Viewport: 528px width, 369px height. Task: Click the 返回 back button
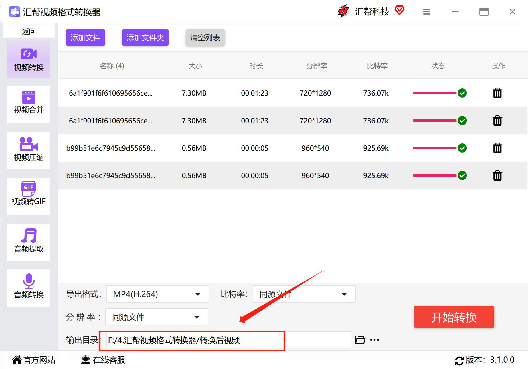(x=29, y=31)
